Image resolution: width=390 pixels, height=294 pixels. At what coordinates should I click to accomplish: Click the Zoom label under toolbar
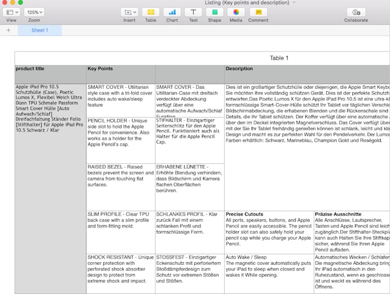coord(34,21)
